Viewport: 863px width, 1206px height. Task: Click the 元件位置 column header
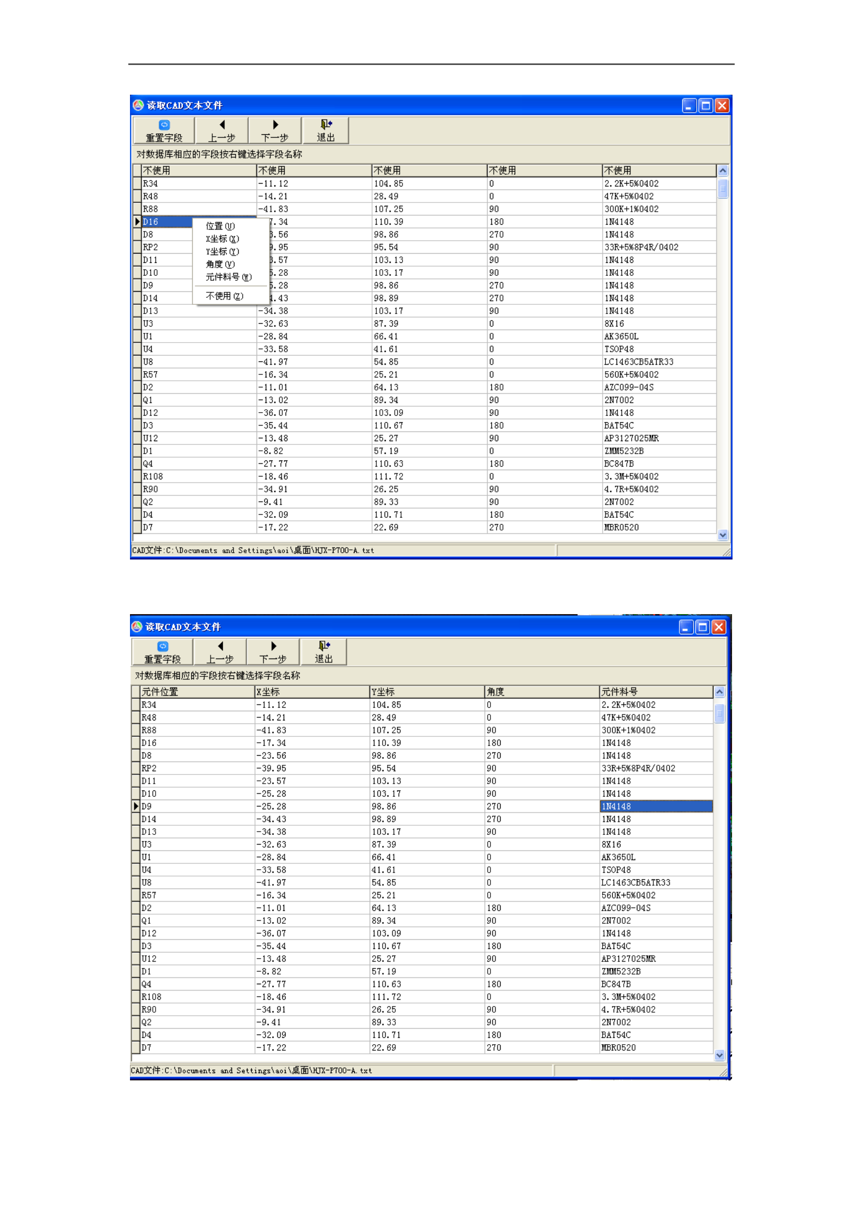click(197, 692)
